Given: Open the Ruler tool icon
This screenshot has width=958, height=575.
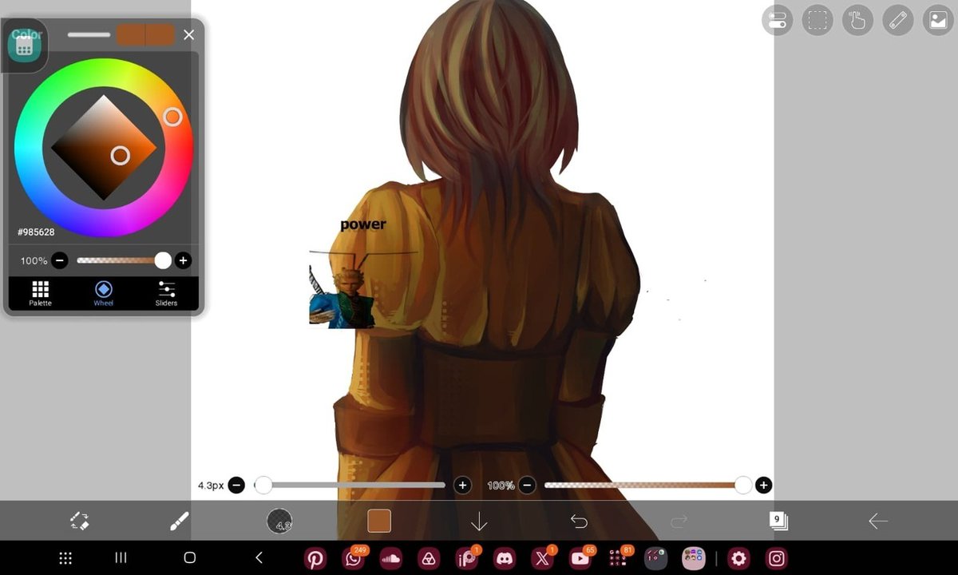Looking at the screenshot, I should pyautogui.click(x=898, y=21).
